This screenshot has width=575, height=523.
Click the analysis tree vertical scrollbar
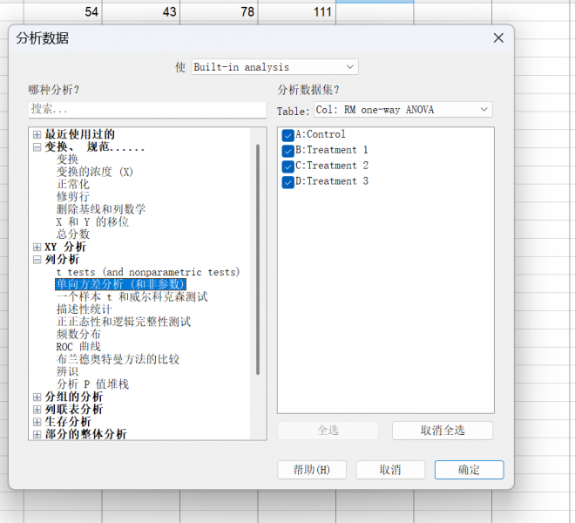point(258,260)
